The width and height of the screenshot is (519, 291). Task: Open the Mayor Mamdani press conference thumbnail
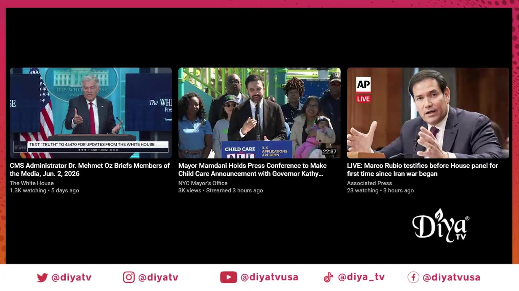259,113
